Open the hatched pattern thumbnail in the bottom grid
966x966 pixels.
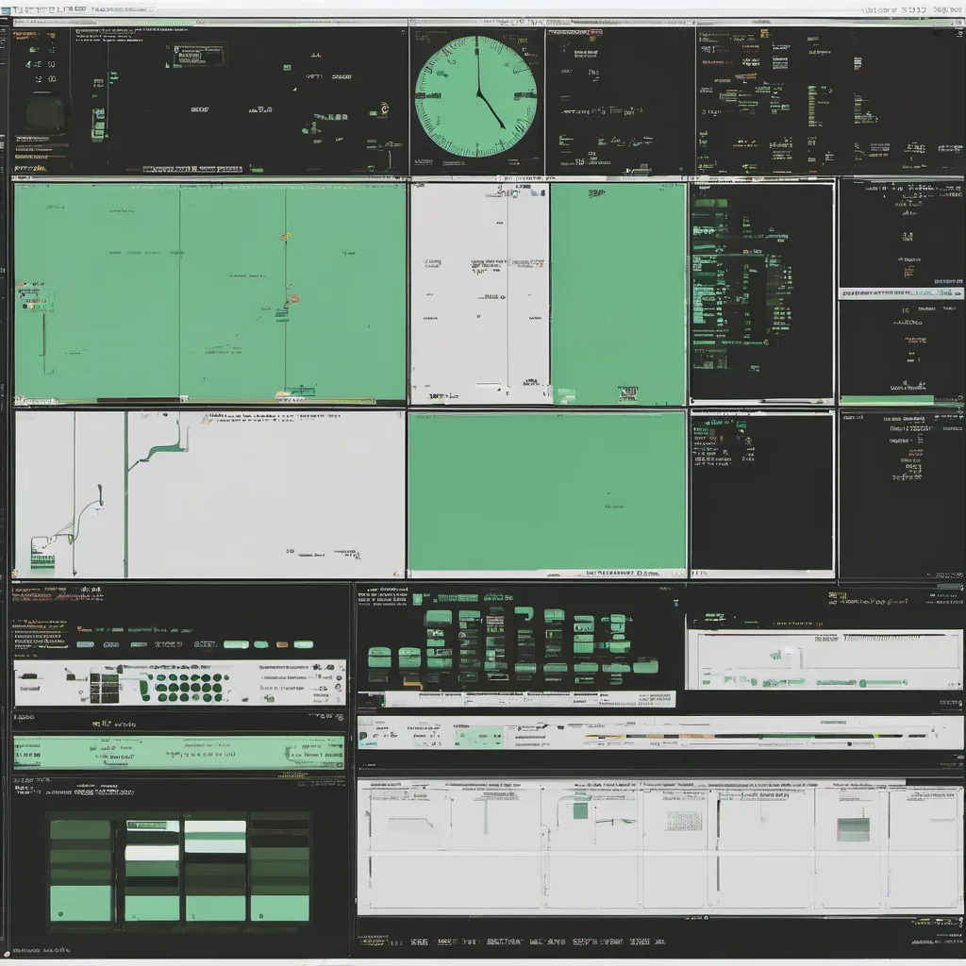(684, 821)
